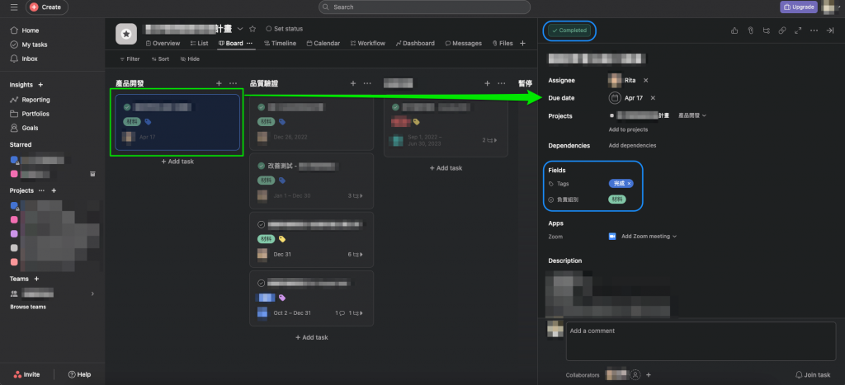The image size is (845, 385).
Task: Open the Hide option
Action: 190,59
